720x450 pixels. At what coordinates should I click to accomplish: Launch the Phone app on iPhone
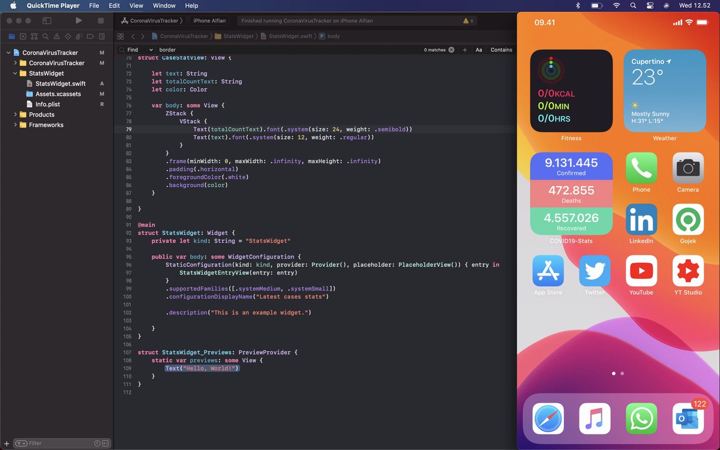point(641,168)
